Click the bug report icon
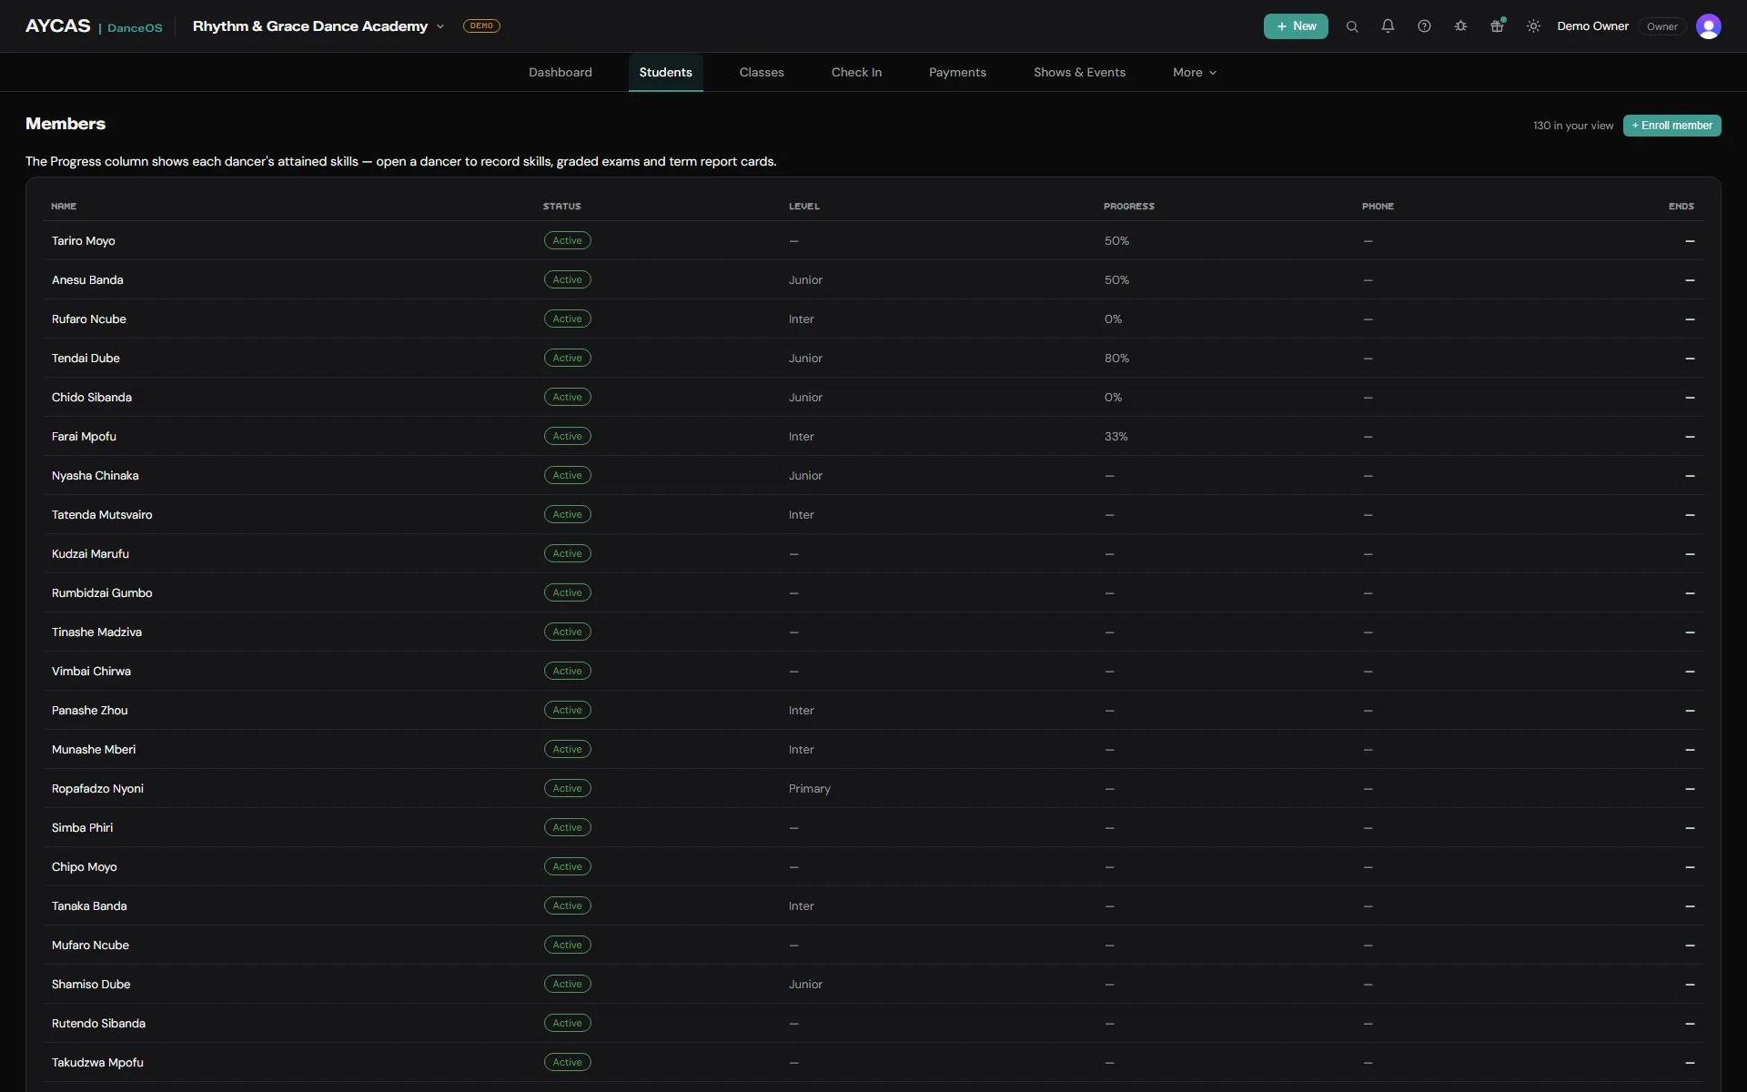This screenshot has width=1747, height=1092. 1460,26
